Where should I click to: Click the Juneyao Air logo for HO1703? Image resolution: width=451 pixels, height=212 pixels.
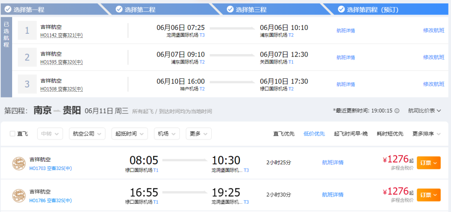19,164
